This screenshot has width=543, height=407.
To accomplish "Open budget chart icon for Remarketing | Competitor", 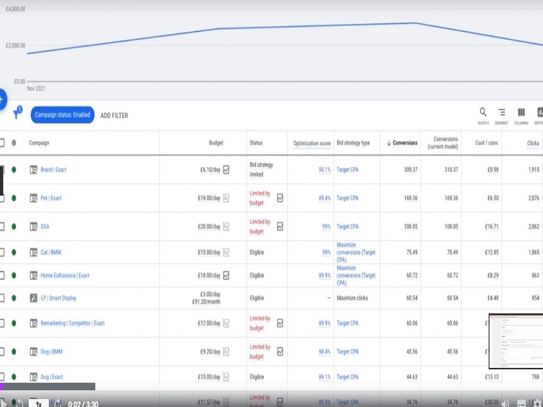I will tap(226, 323).
